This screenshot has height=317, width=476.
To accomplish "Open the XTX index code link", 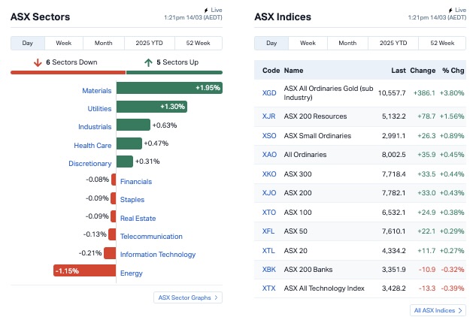I will pos(269,288).
